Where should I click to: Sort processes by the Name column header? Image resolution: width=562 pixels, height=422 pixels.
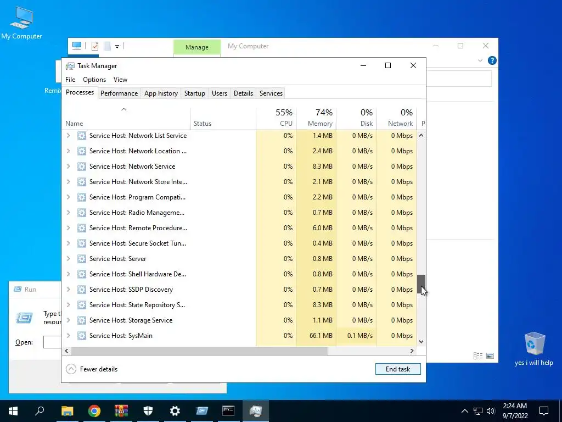click(126, 118)
